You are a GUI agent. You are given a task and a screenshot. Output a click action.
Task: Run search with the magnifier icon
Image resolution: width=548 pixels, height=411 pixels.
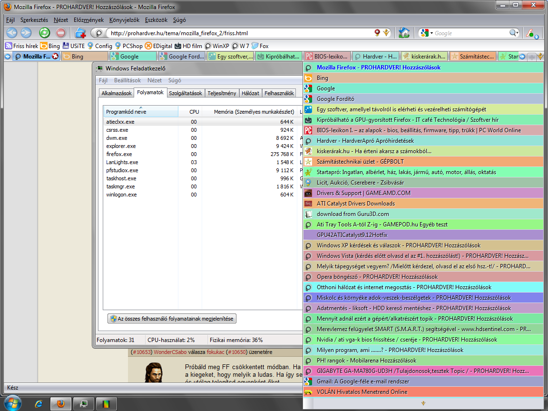513,33
